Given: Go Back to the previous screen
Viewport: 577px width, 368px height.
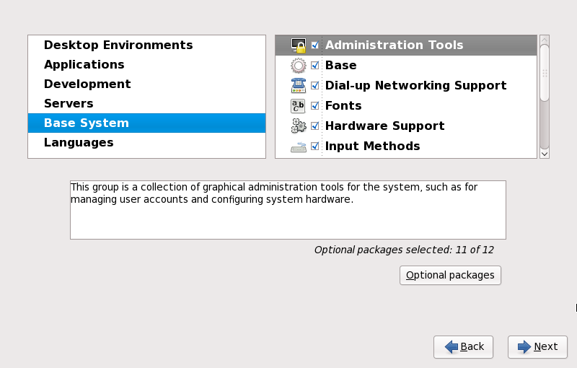Looking at the screenshot, I should coord(463,347).
